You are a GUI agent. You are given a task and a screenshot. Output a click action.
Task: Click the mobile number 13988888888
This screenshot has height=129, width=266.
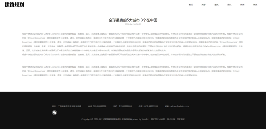point(125,106)
